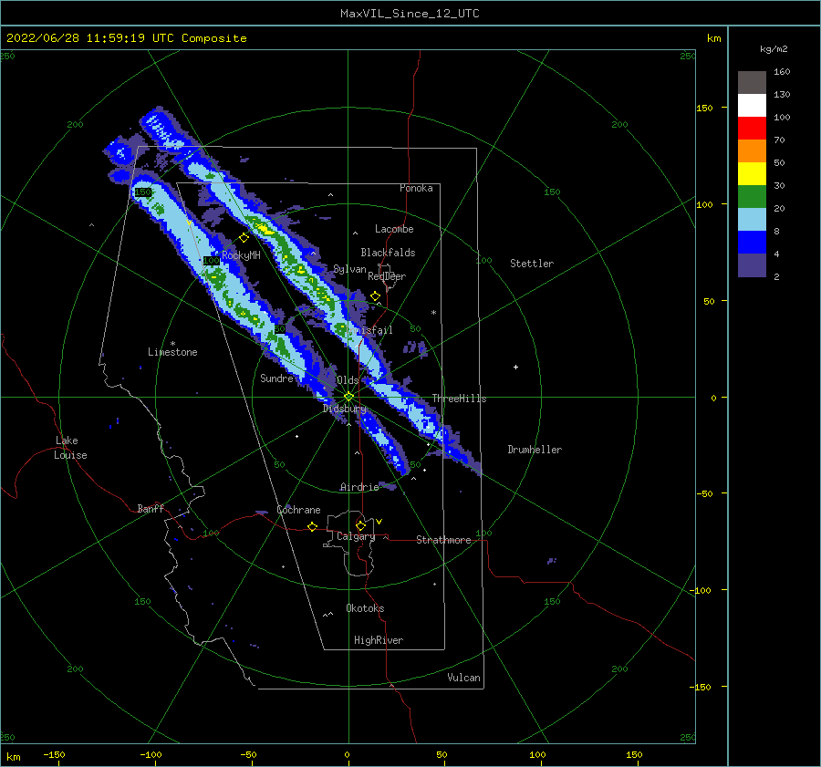Screen dimensions: 821x767
Task: Click the RedDeer label
Action: click(387, 276)
